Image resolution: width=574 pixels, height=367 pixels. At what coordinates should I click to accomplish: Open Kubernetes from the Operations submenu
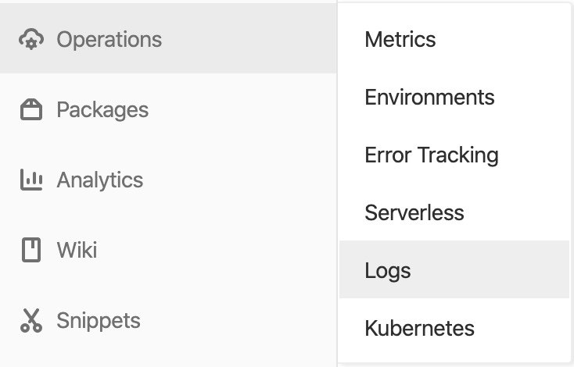click(419, 328)
